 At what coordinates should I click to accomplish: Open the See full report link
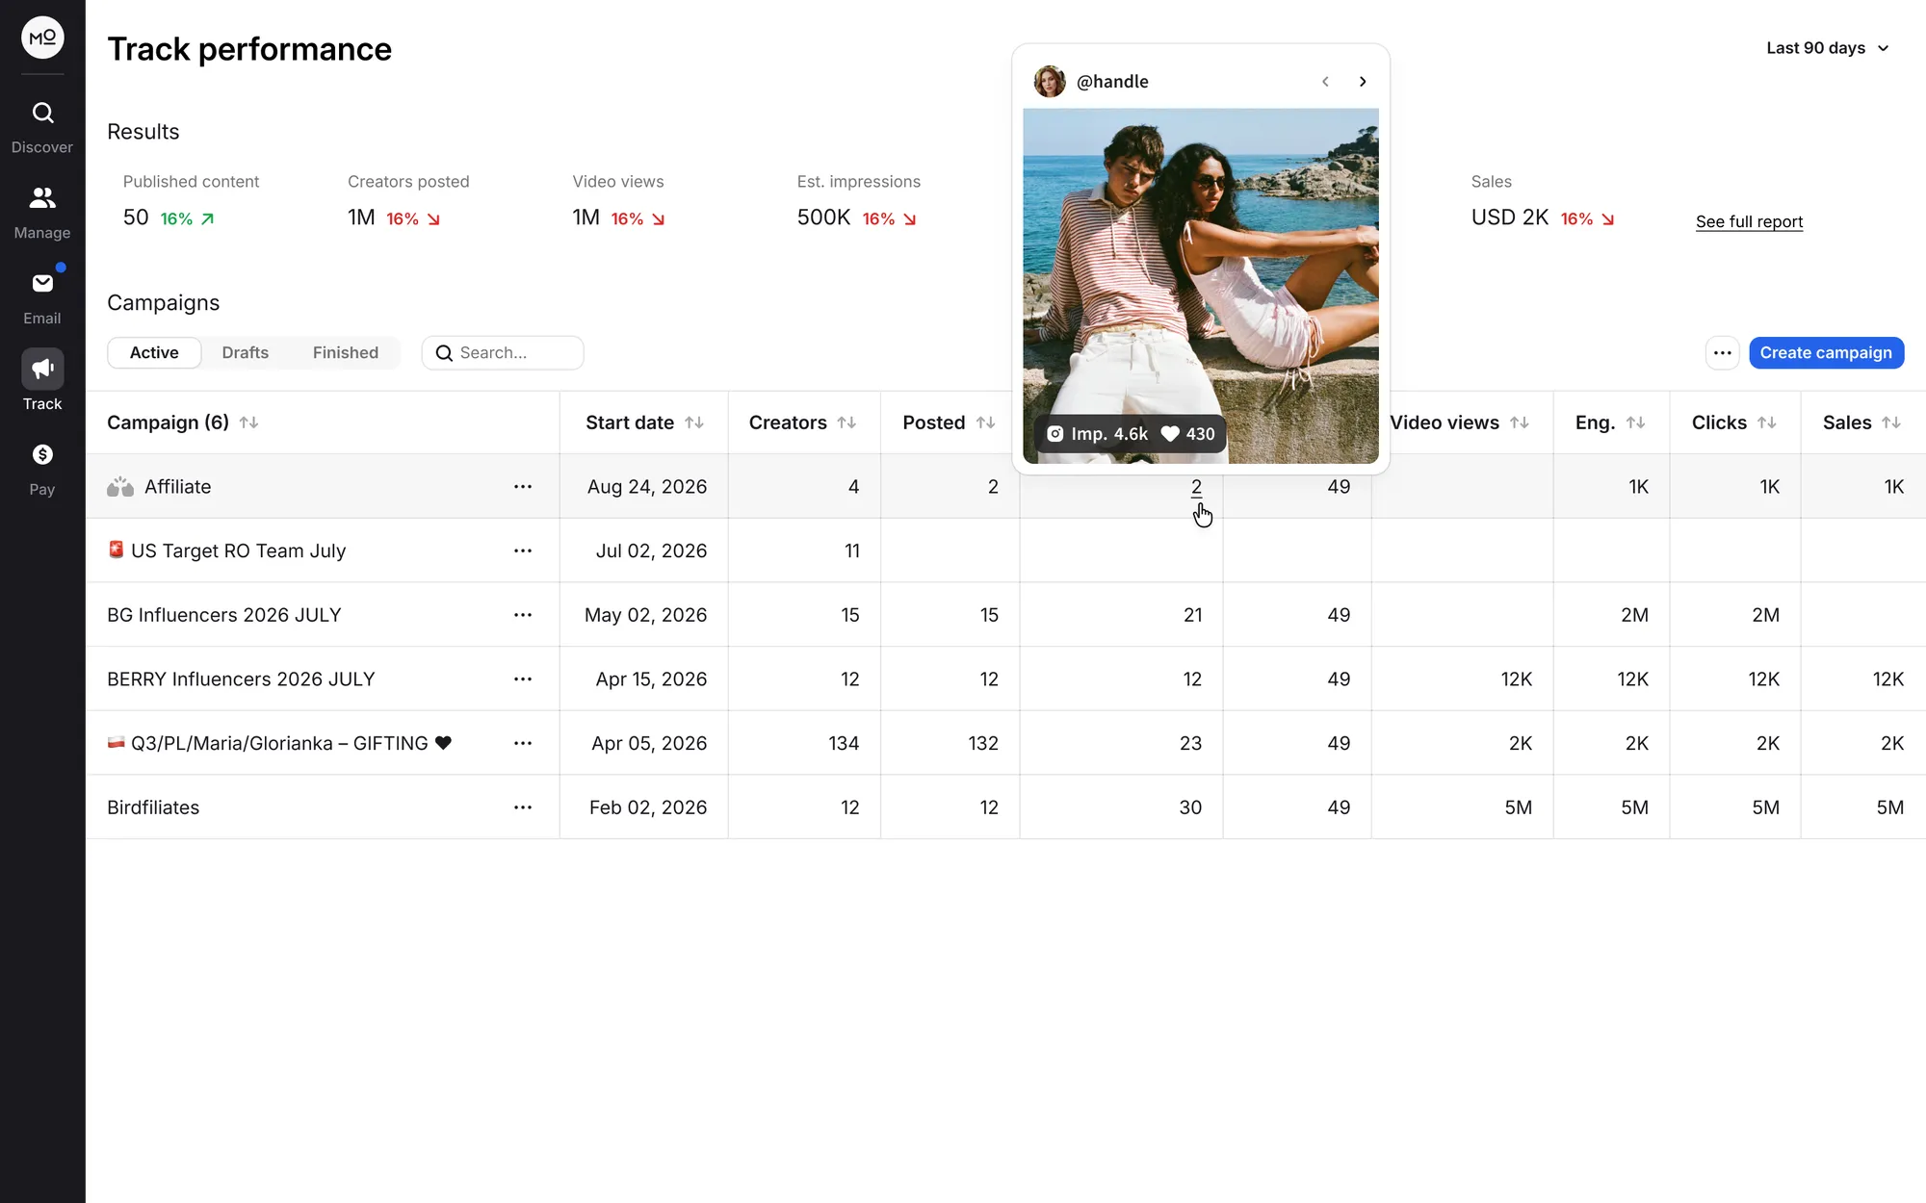1749,221
